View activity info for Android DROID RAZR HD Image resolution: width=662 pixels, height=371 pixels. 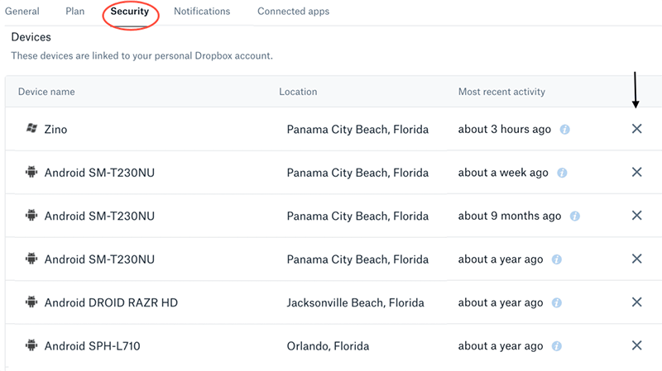556,302
